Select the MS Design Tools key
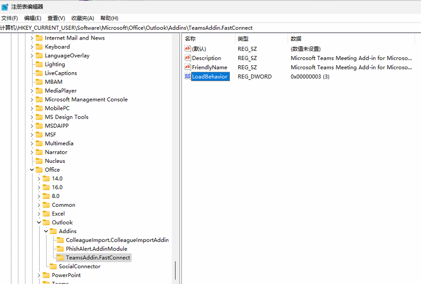The image size is (421, 284). point(66,117)
